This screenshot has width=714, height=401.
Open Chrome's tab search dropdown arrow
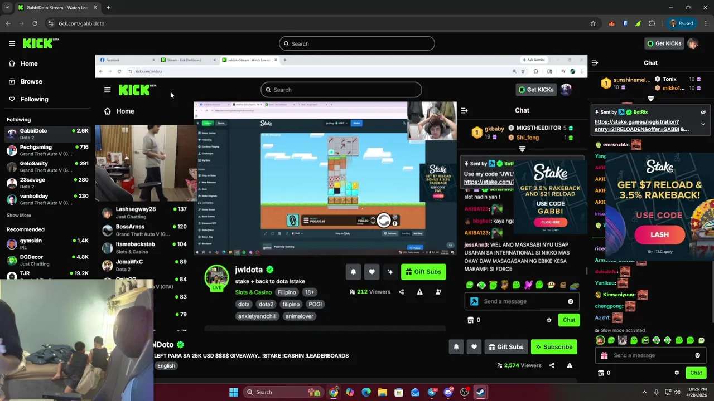(x=7, y=8)
